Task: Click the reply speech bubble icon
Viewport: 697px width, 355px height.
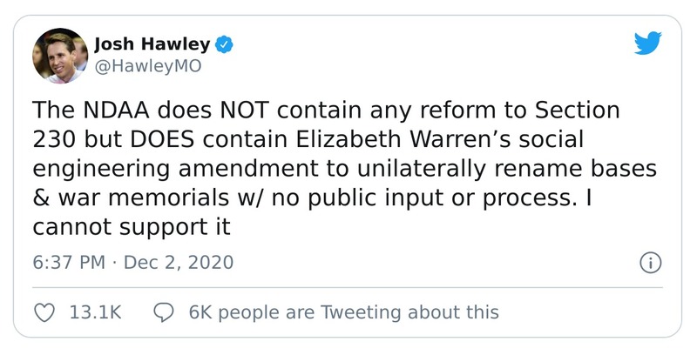Action: click(164, 311)
